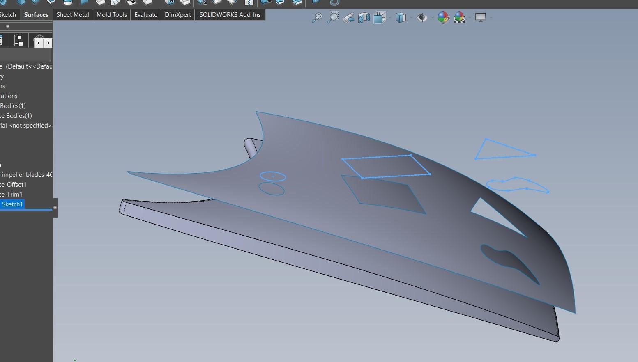
Task: Switch to the DimXpert tab
Action: [178, 15]
